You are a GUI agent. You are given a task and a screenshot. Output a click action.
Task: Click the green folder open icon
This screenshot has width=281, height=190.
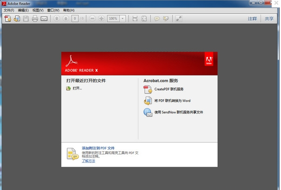(68, 88)
